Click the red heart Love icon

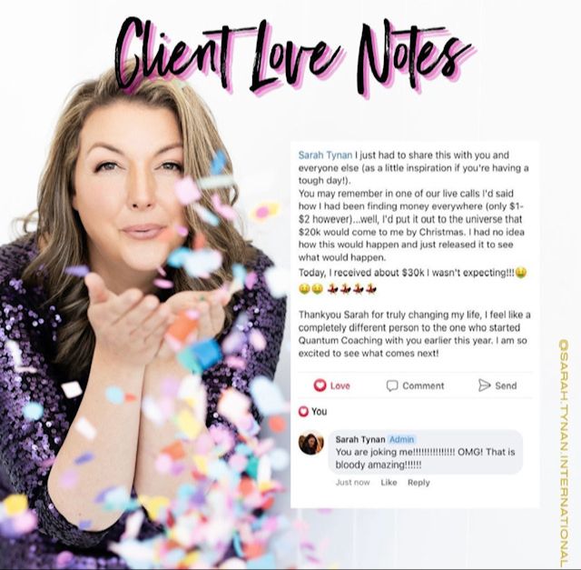click(320, 385)
